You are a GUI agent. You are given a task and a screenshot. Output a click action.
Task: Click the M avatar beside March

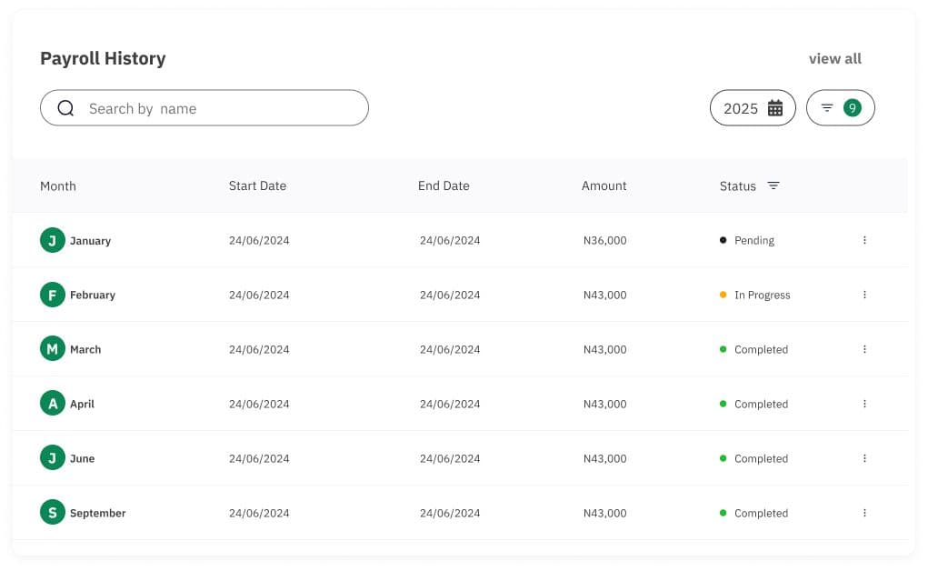pos(52,349)
